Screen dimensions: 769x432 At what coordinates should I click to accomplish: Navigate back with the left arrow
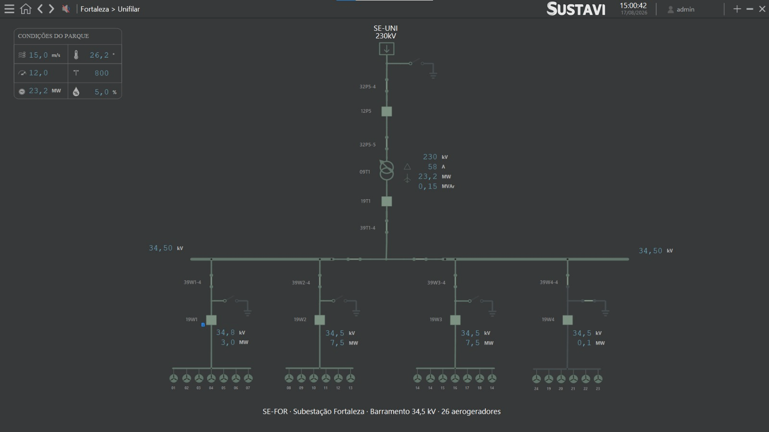pos(40,9)
